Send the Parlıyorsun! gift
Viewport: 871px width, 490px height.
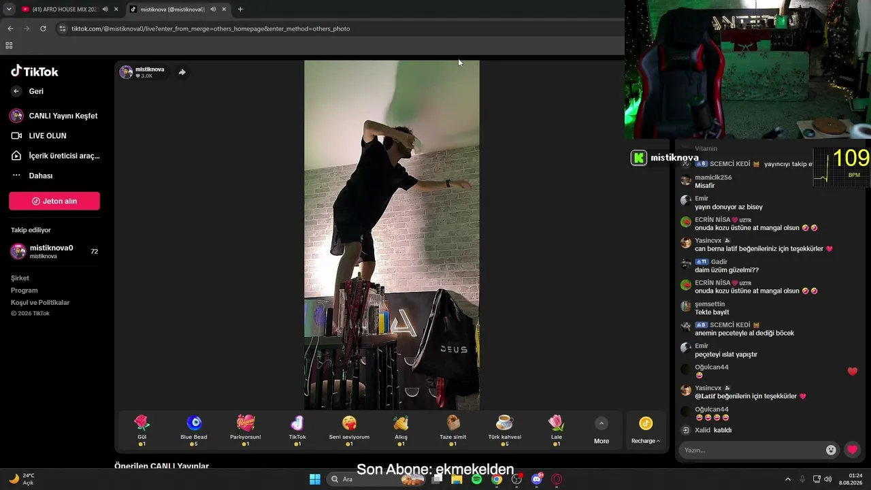(246, 431)
